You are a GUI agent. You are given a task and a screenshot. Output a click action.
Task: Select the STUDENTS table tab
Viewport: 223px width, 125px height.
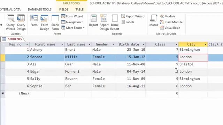13,39
